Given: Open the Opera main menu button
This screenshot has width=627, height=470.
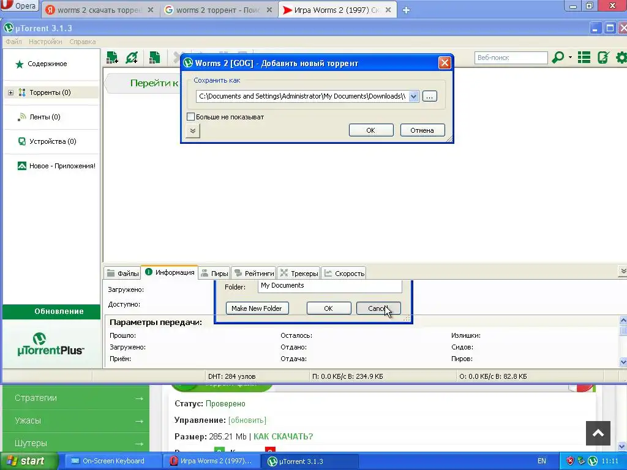Looking at the screenshot, I should point(19,6).
